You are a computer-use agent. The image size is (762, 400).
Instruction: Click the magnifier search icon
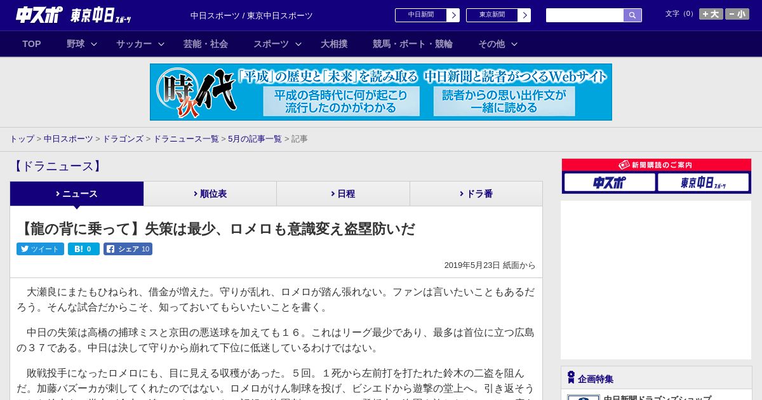[632, 15]
